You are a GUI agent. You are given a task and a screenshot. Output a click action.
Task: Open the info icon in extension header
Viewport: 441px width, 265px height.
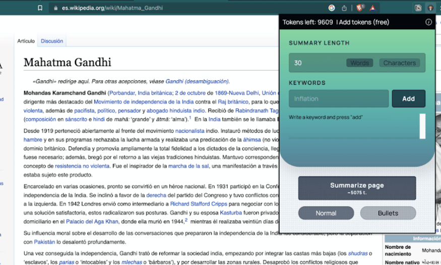coord(428,22)
